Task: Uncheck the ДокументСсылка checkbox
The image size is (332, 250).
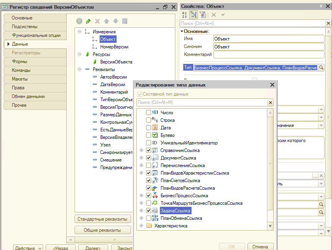Action: (x=149, y=158)
